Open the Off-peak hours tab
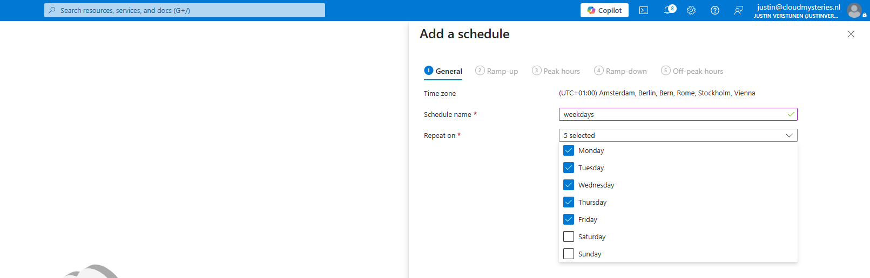This screenshot has width=870, height=278. click(x=692, y=71)
